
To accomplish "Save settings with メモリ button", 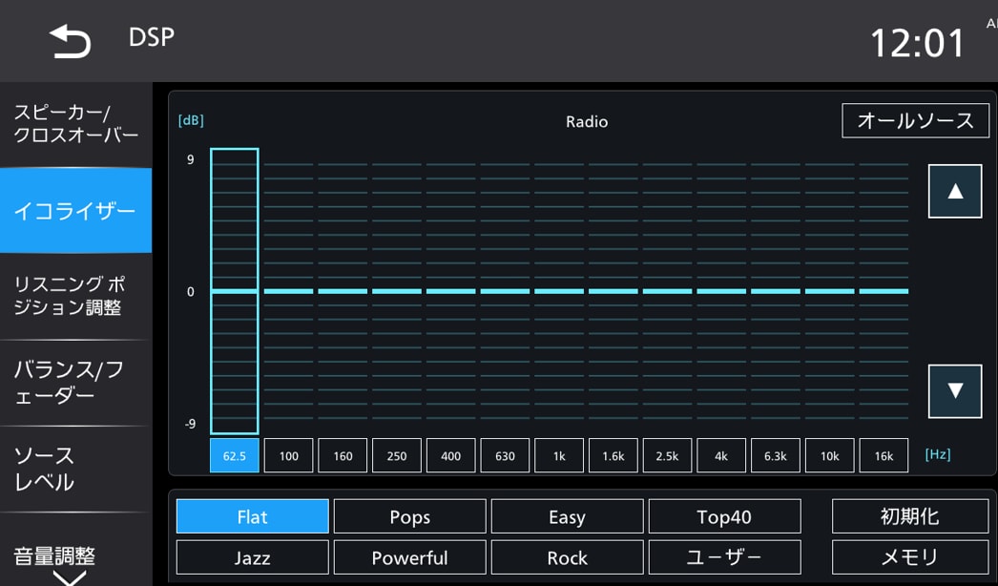I will click(x=909, y=557).
